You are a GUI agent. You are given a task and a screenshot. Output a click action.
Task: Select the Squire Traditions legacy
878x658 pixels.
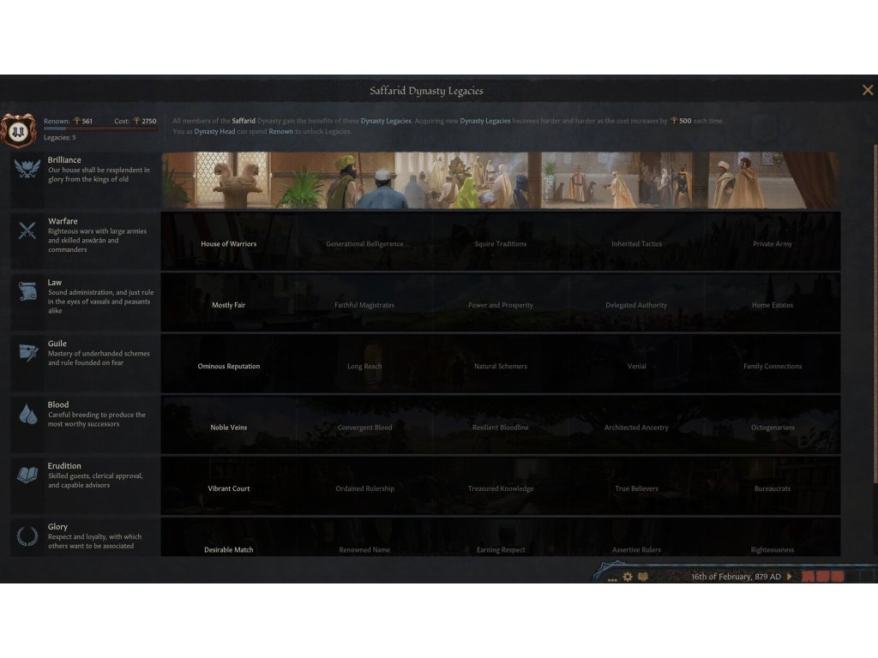(501, 244)
